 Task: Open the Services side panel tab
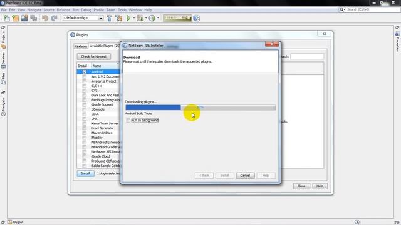3,61
